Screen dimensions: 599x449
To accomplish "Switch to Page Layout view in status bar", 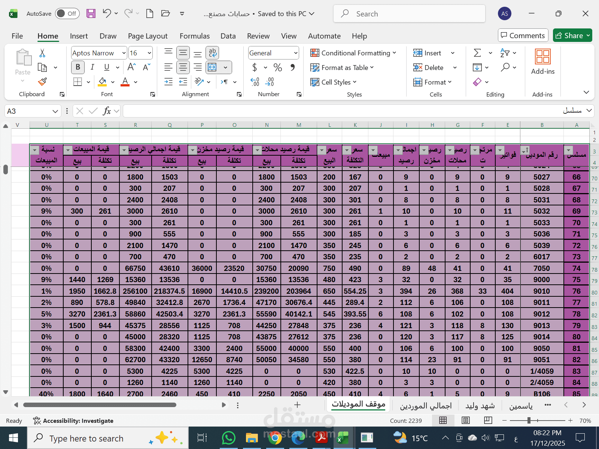I will click(465, 420).
